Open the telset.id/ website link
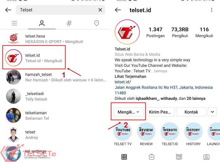This screenshot has width=220, height=162. point(123,82)
